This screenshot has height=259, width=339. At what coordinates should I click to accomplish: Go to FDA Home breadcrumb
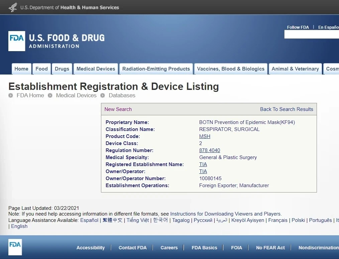coord(30,95)
